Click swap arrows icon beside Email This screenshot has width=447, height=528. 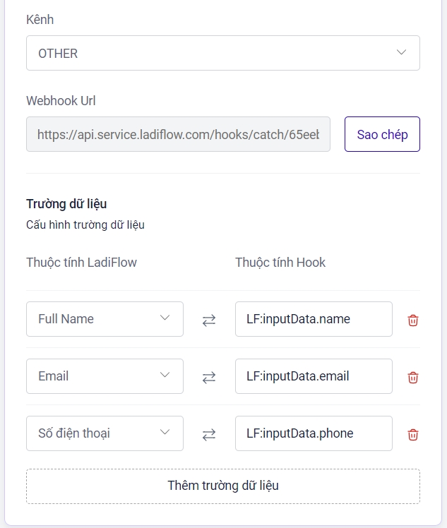point(209,377)
